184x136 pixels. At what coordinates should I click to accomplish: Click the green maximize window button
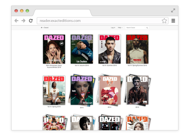[x=27, y=11]
